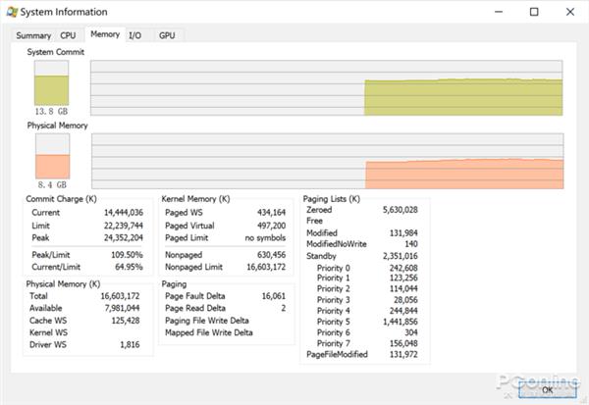Click the Physical Memory history graph

point(327,161)
